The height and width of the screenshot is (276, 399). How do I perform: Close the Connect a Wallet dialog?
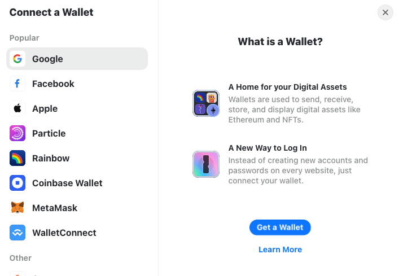click(385, 12)
